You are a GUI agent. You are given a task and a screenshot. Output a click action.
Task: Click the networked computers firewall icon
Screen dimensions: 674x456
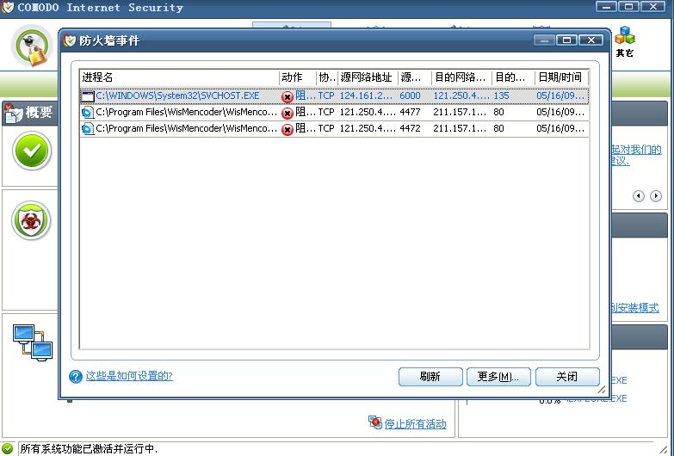[x=33, y=342]
